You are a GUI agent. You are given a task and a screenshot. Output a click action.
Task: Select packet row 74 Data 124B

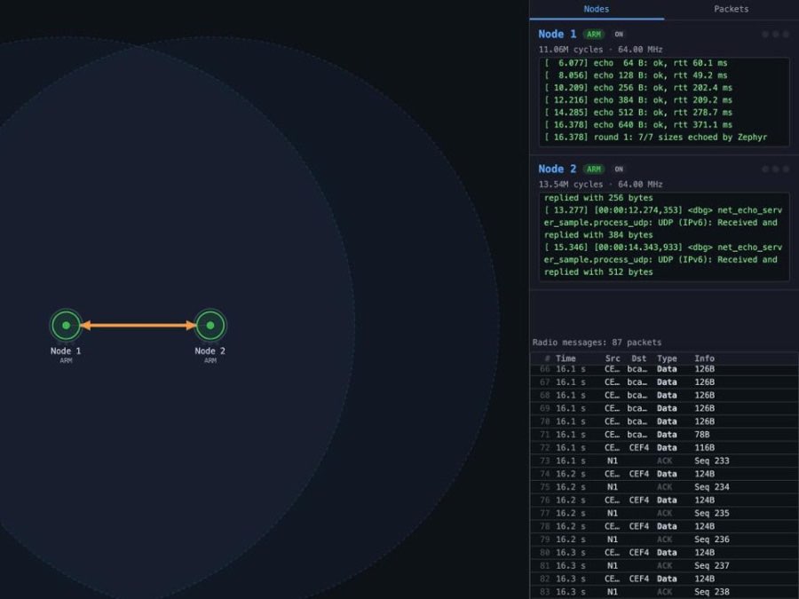click(664, 474)
